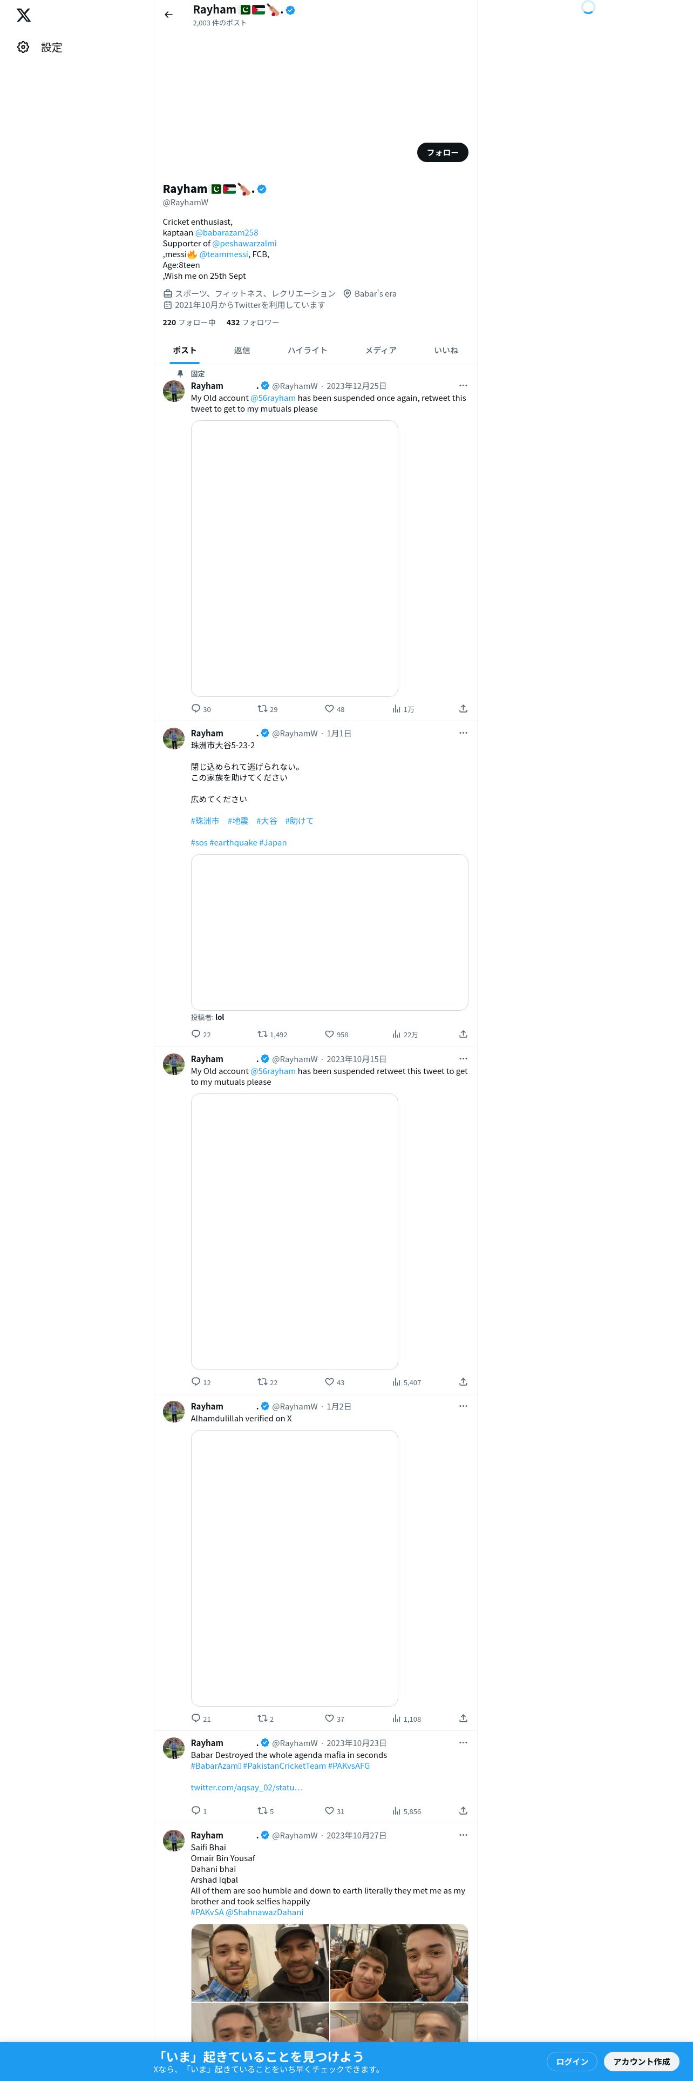The width and height of the screenshot is (693, 2081).
Task: Click the ログイン button in bottom banner
Action: coord(572,2061)
